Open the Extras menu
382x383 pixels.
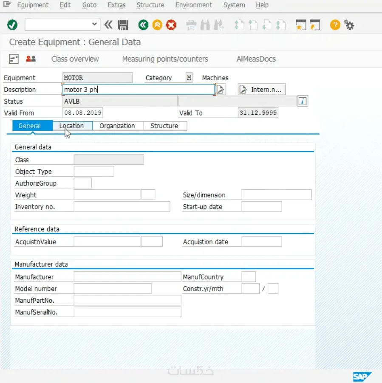[x=116, y=5]
